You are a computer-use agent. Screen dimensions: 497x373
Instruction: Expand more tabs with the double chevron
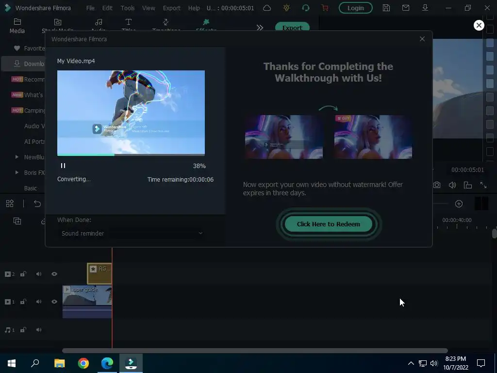click(260, 28)
